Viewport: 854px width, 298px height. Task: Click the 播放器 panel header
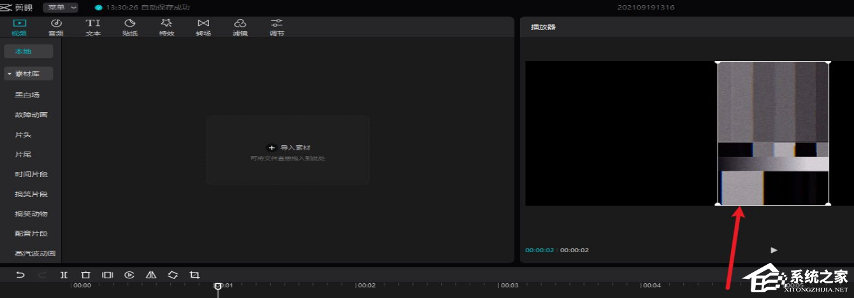(543, 27)
